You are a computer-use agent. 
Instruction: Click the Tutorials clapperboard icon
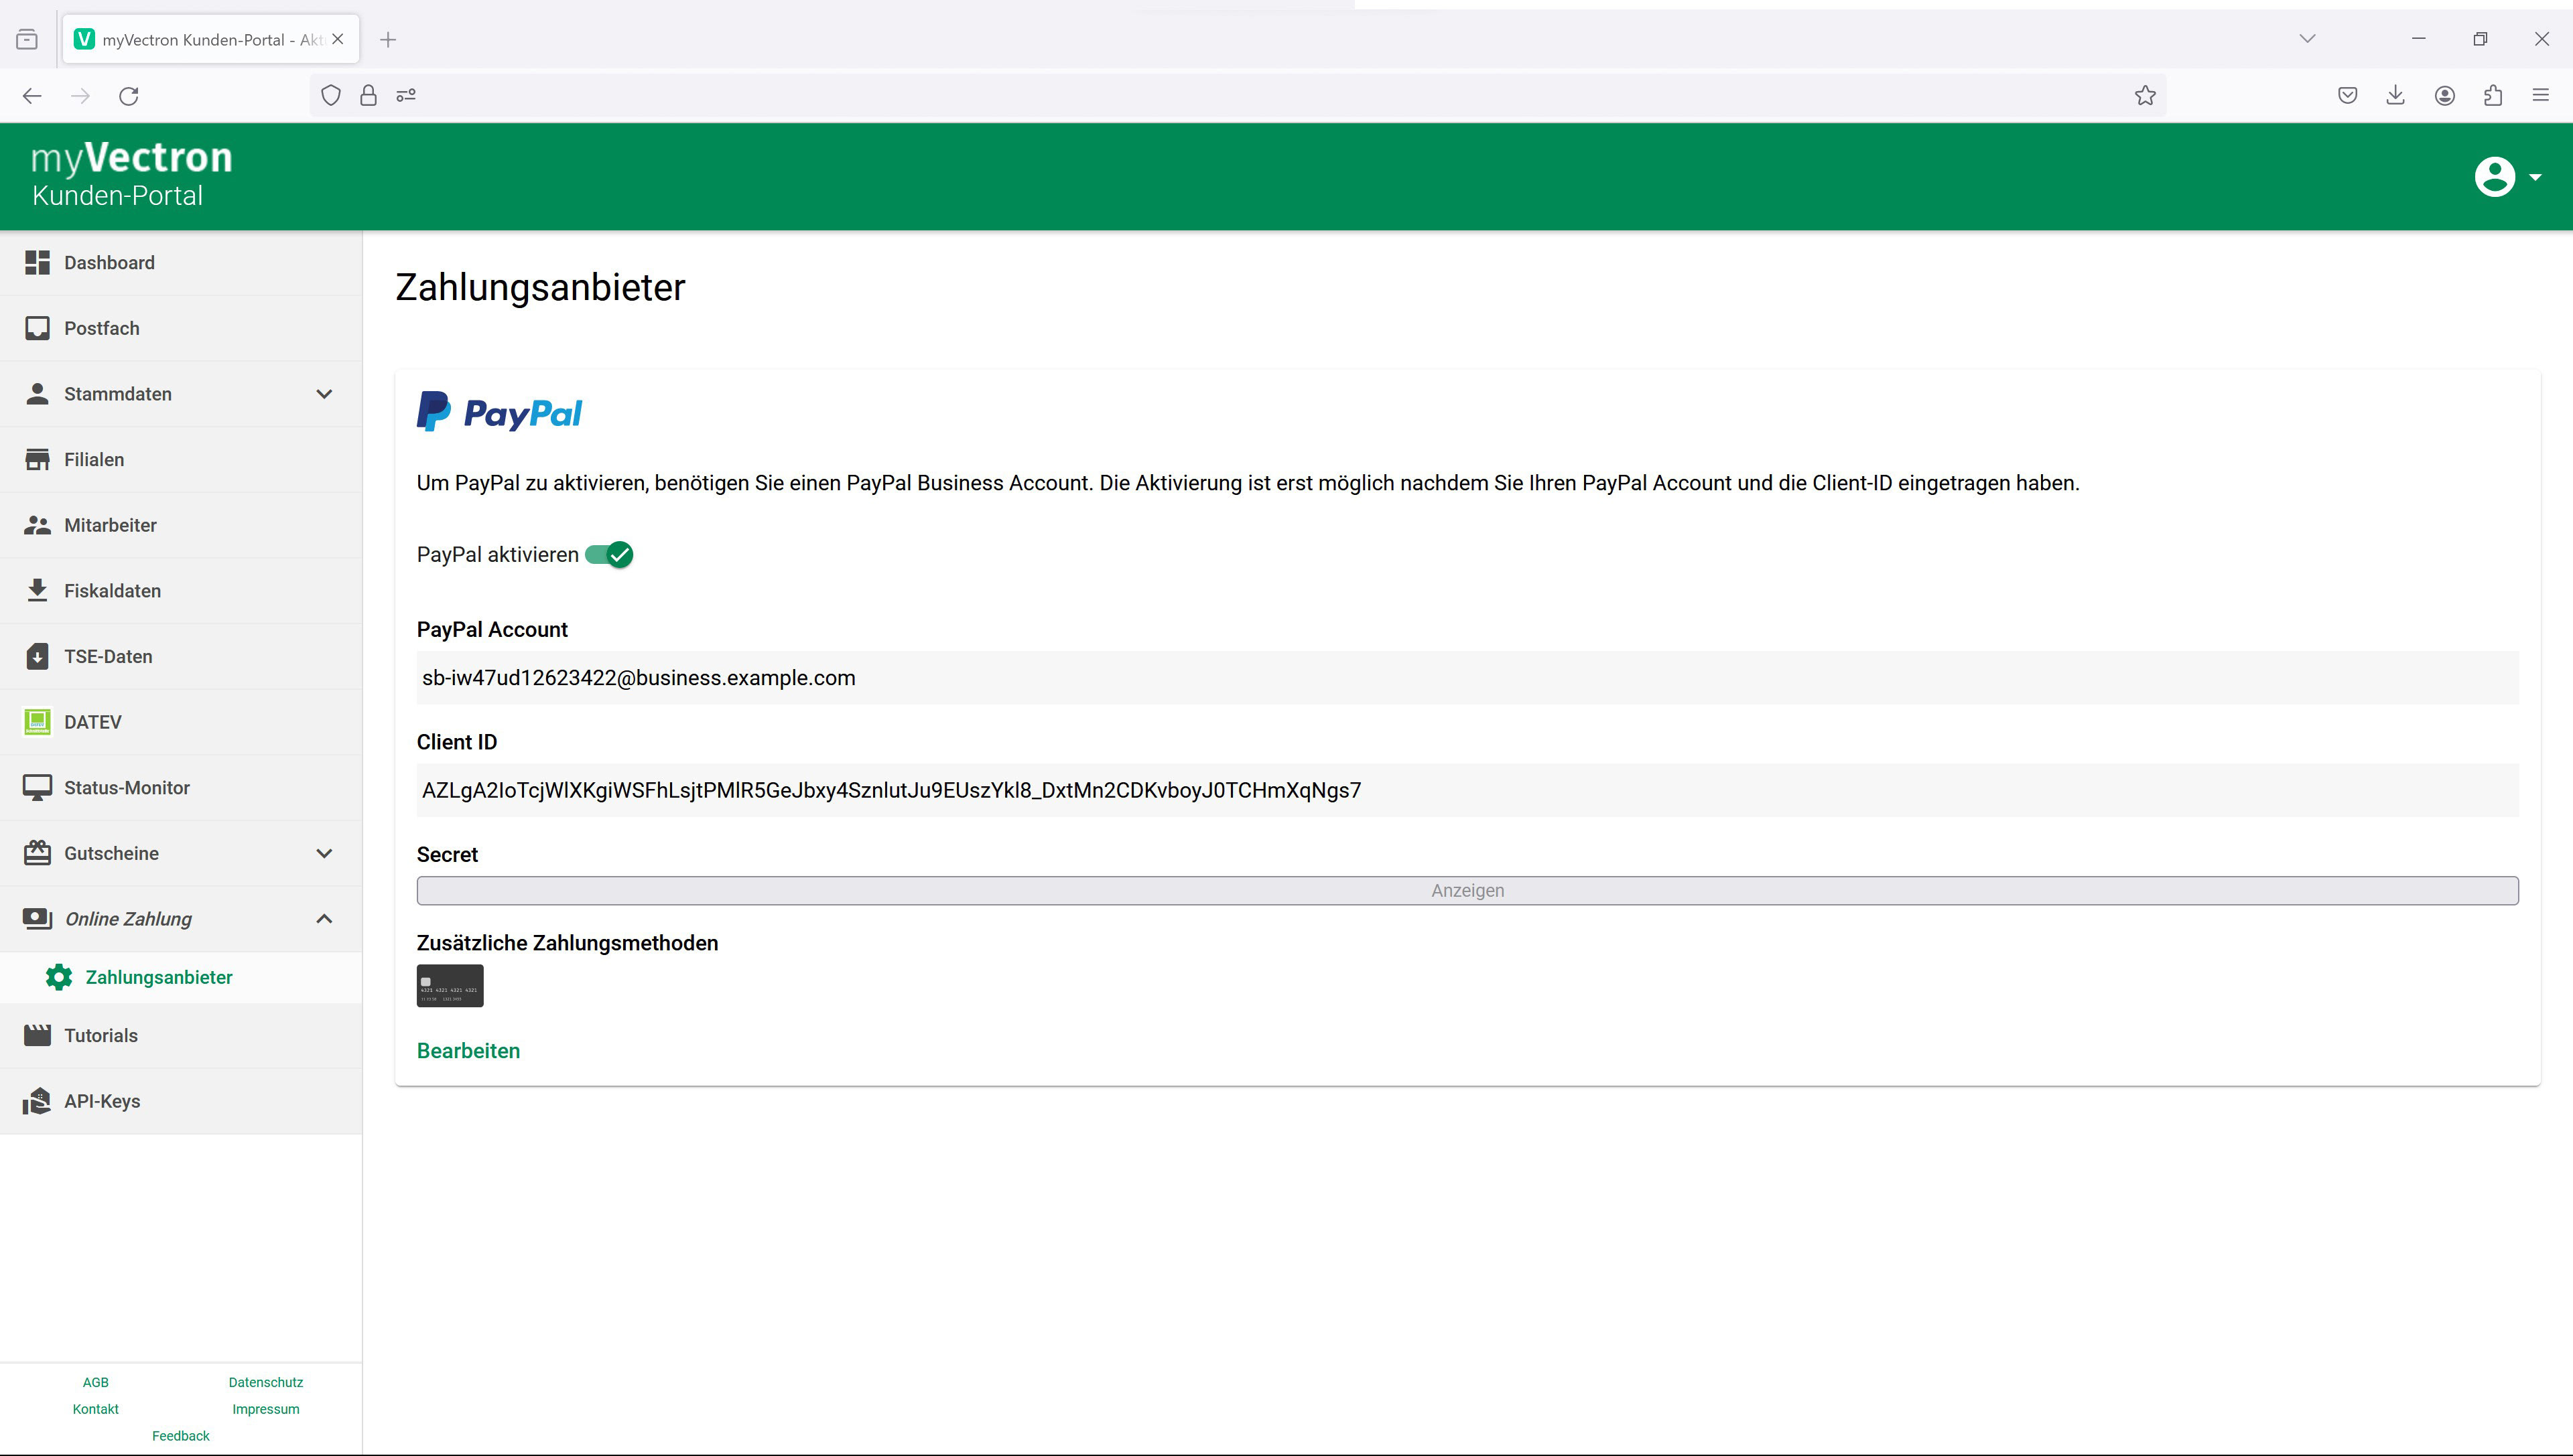(x=37, y=1036)
